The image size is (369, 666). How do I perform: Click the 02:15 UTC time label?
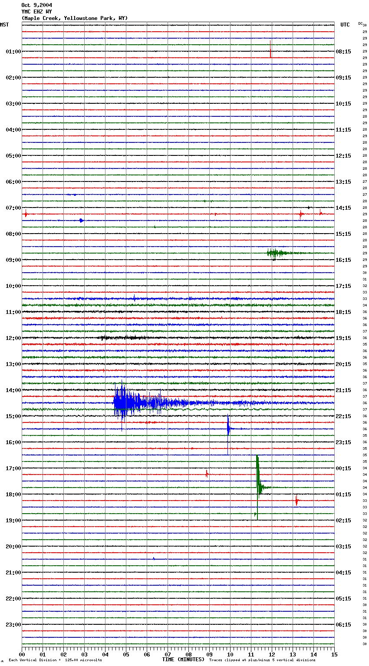[x=343, y=521]
